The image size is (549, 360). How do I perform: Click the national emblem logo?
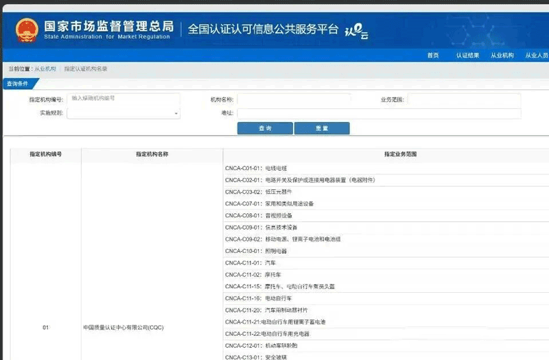pos(27,30)
